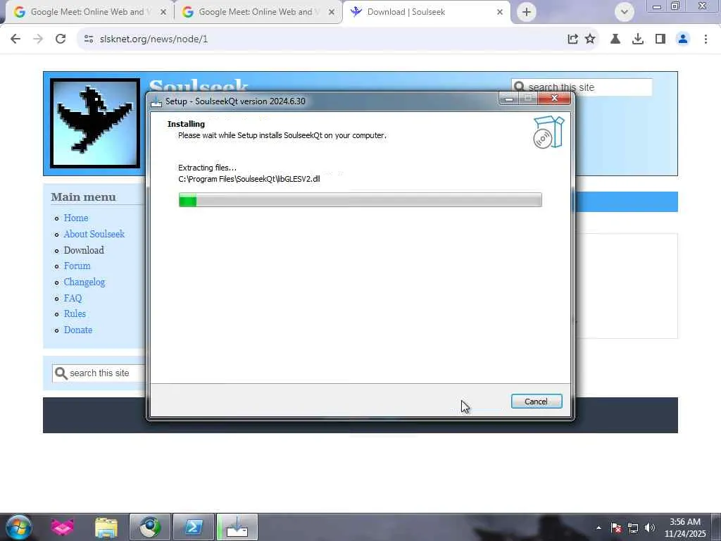Click the sidebar search magnifier icon
The height and width of the screenshot is (541, 721).
click(x=61, y=373)
